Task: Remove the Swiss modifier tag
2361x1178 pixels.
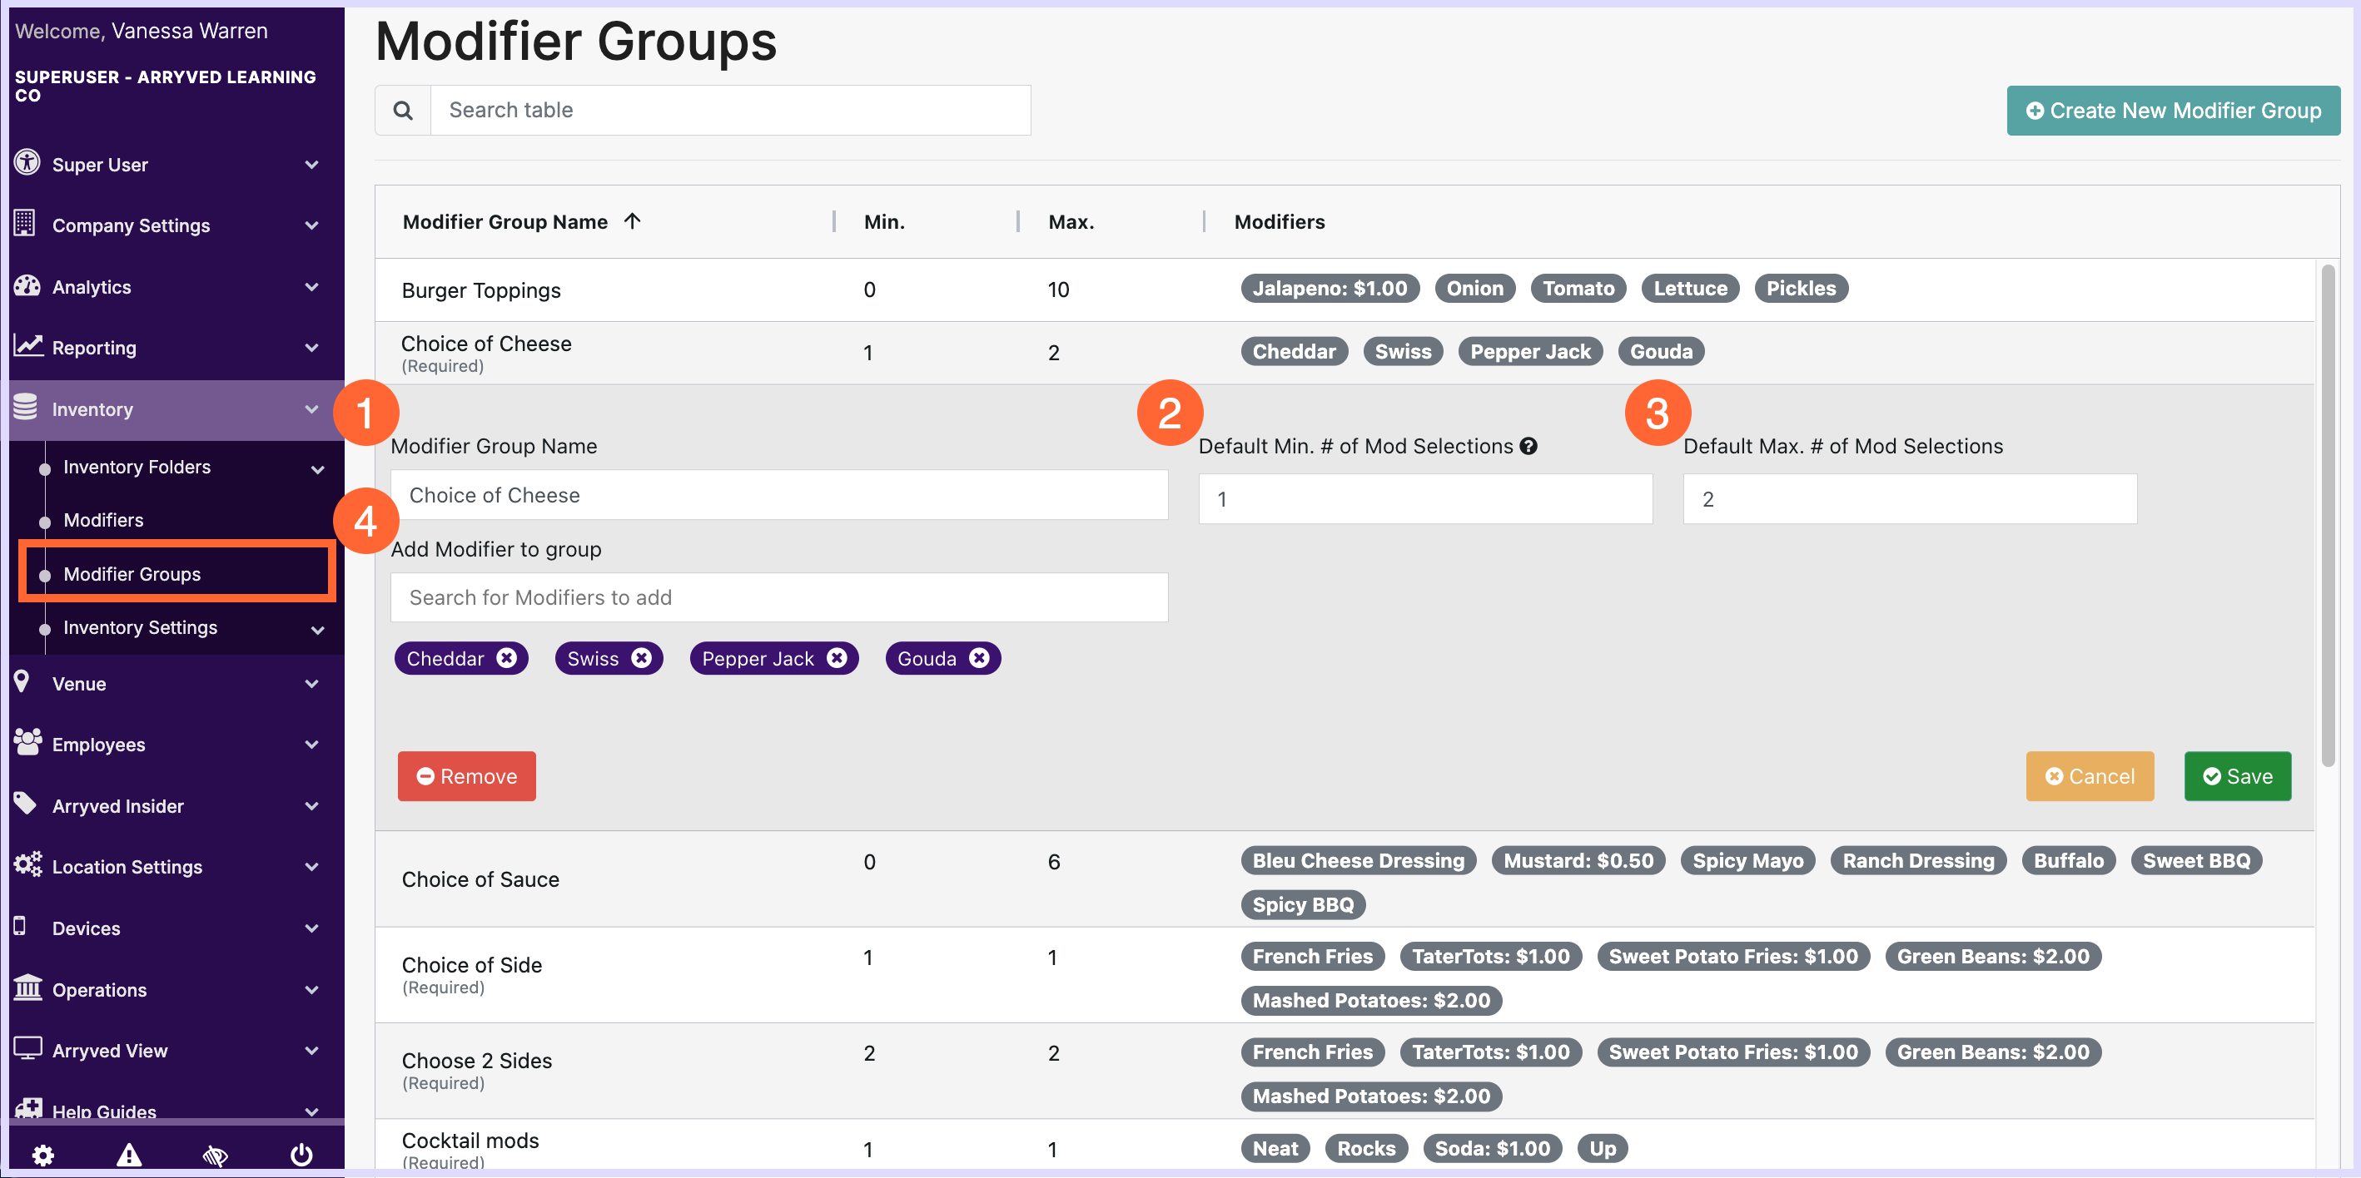Action: click(642, 658)
